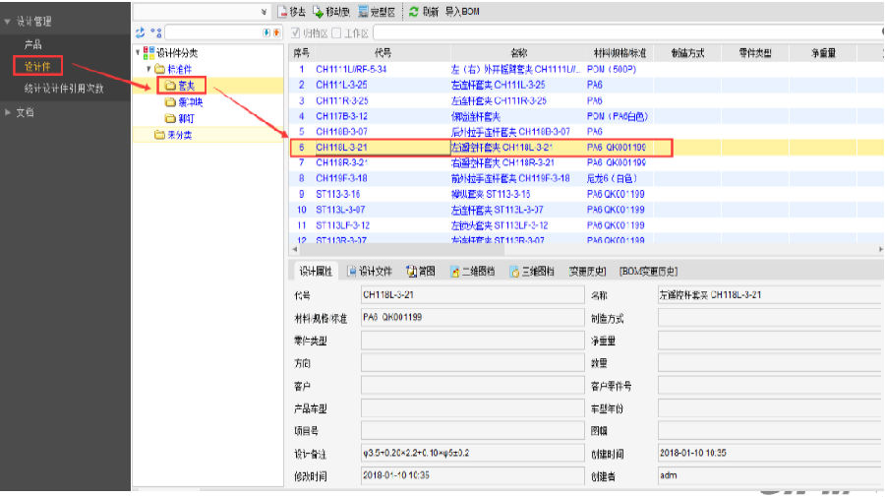Click the table scroll-right arrow
Image resolution: width=885 pixels, height=497 pixels.
click(880, 248)
